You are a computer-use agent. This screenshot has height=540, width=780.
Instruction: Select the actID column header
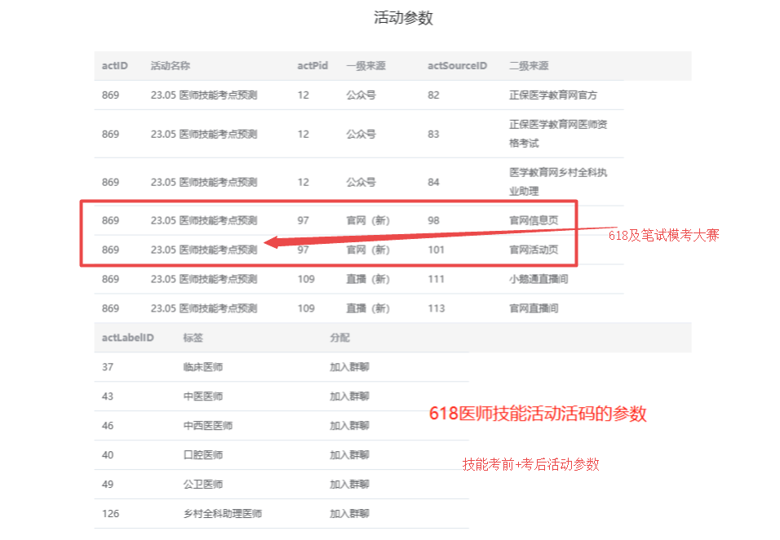pos(115,65)
